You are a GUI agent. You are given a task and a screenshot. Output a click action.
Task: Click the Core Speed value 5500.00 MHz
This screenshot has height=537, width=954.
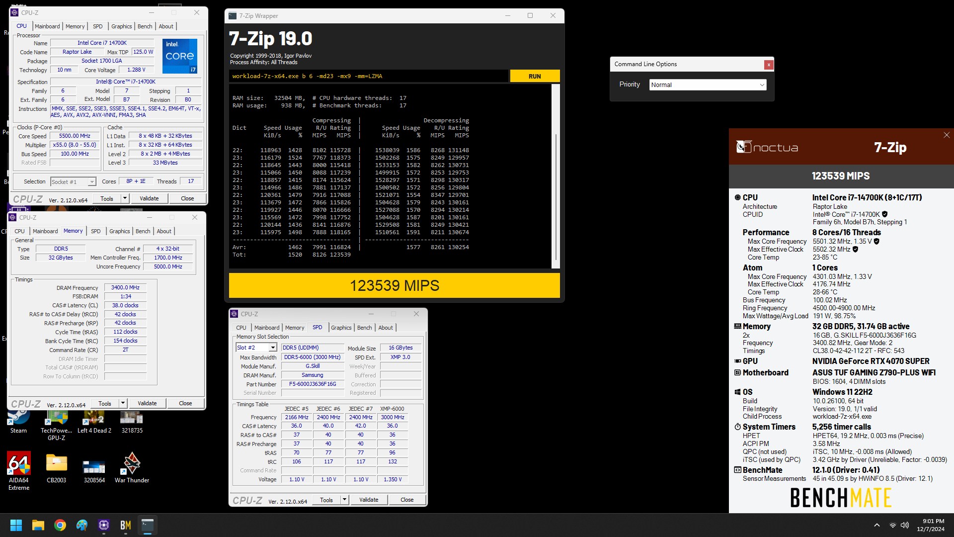click(x=75, y=136)
